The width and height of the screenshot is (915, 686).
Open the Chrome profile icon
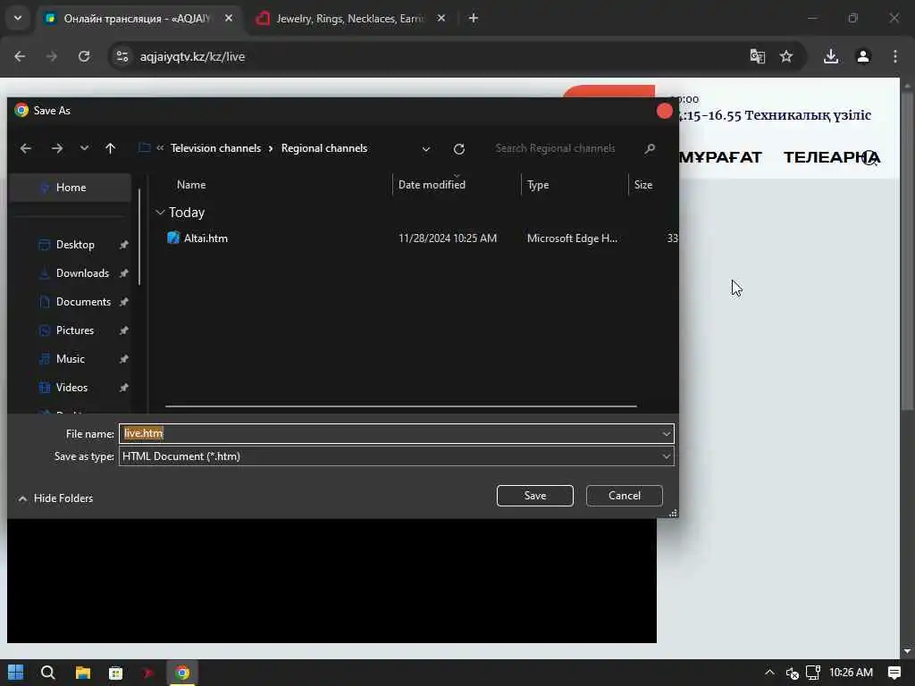tap(863, 56)
